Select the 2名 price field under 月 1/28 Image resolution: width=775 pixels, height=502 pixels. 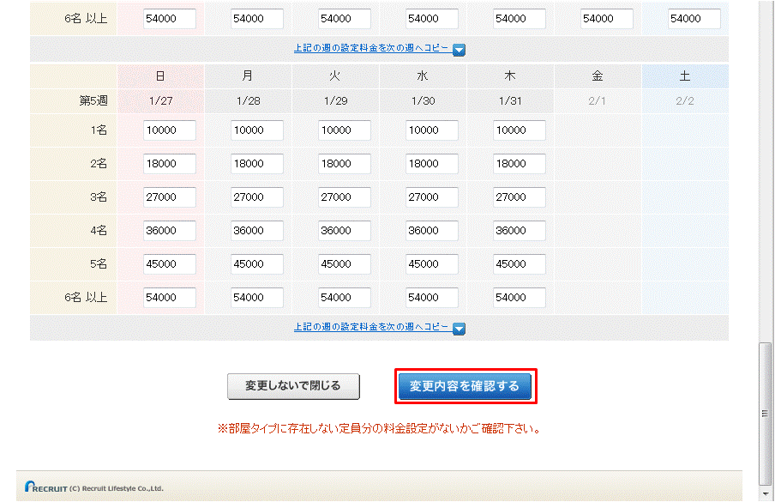coord(256,163)
